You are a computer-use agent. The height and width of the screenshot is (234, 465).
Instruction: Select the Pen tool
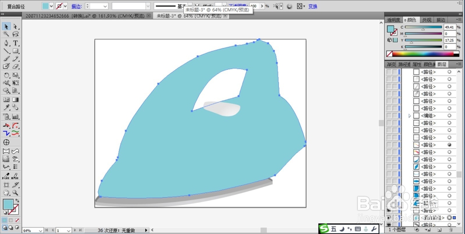tap(6, 43)
